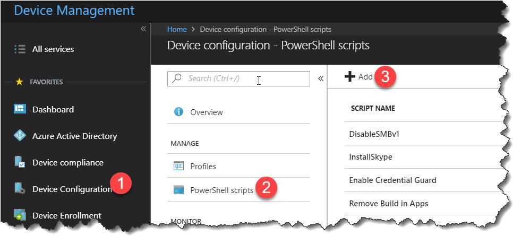The height and width of the screenshot is (236, 513).
Task: Click the Dashboard icon in sidebar
Action: [20, 110]
